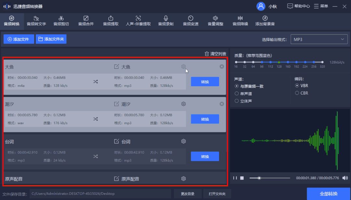This screenshot has width=351, height=200.
Task: Open the output format MP3 dropdown
Action: tap(319, 39)
